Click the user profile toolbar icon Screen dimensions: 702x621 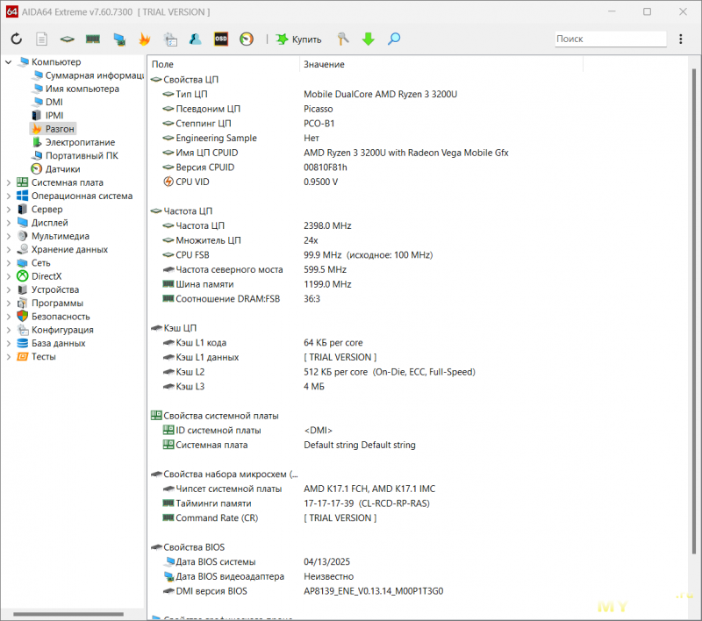pyautogui.click(x=195, y=39)
